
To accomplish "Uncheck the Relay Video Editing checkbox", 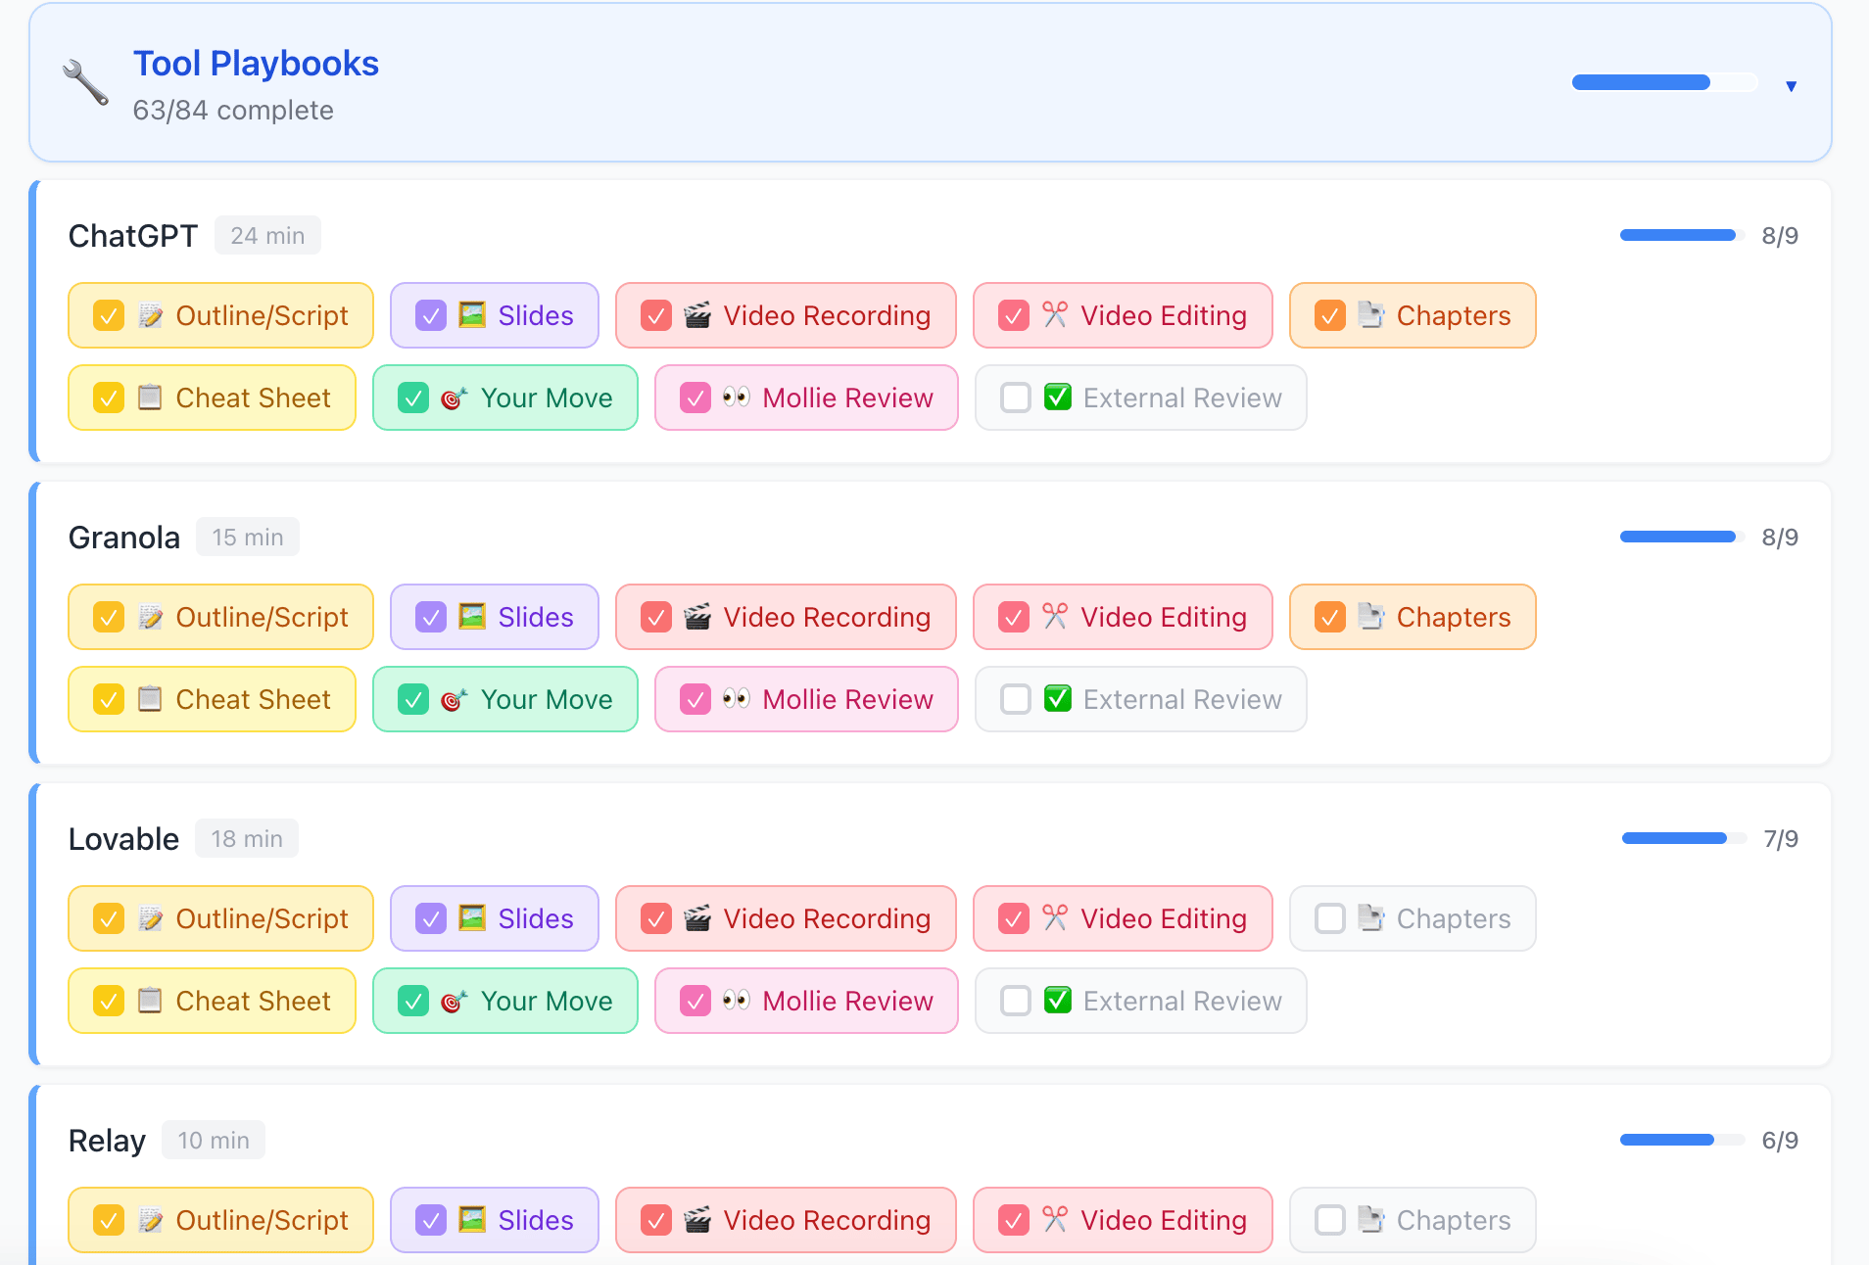I will pyautogui.click(x=1014, y=1220).
